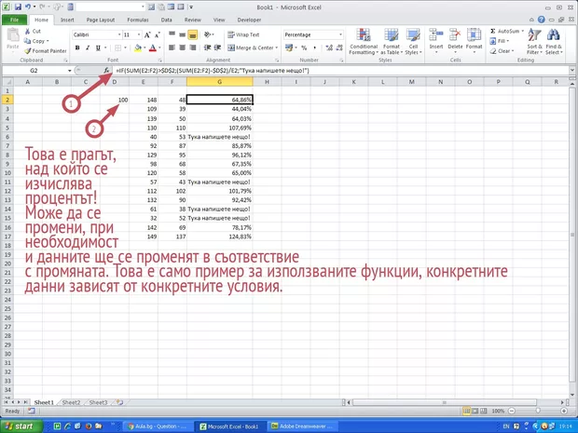Image resolution: width=578 pixels, height=433 pixels.
Task: Click the Zoom Out minus button
Action: click(512, 411)
